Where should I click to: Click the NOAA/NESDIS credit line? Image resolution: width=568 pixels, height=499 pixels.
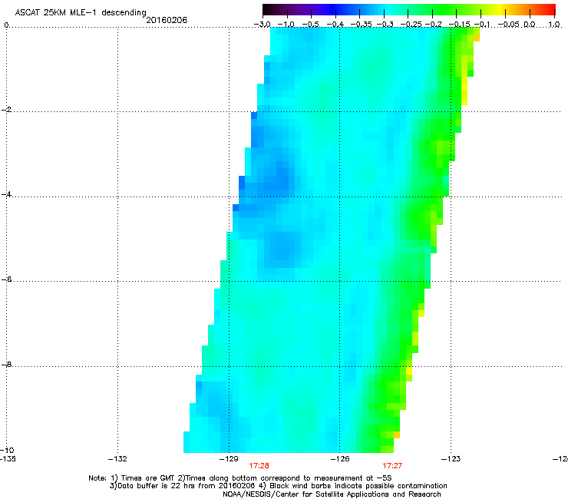332,494
